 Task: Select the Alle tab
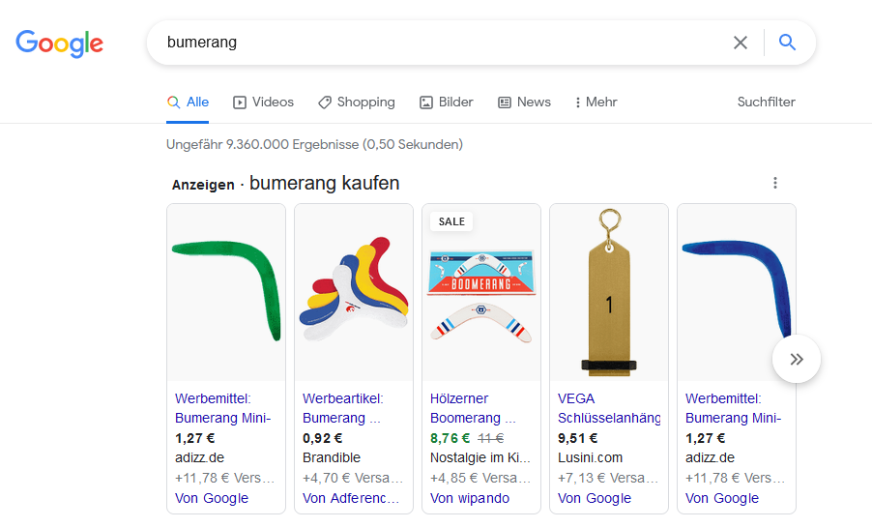[x=188, y=102]
